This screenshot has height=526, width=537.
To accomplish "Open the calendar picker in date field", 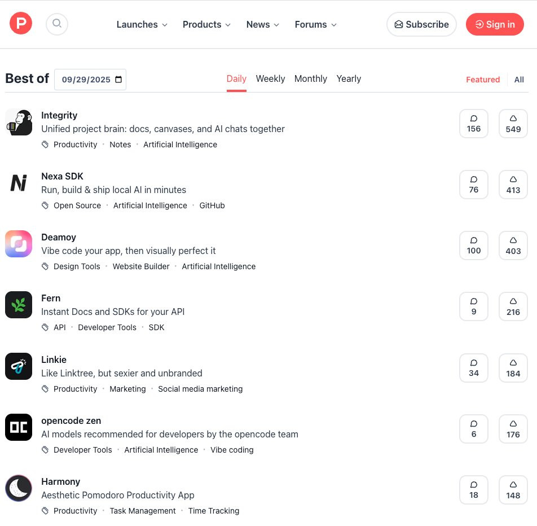I will click(118, 80).
